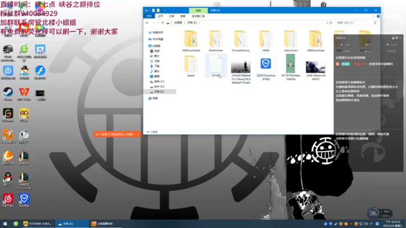Image resolution: width=406 pixels, height=228 pixels.
Task: Open the Flash Player desktop shortcut
Action: (40, 72)
